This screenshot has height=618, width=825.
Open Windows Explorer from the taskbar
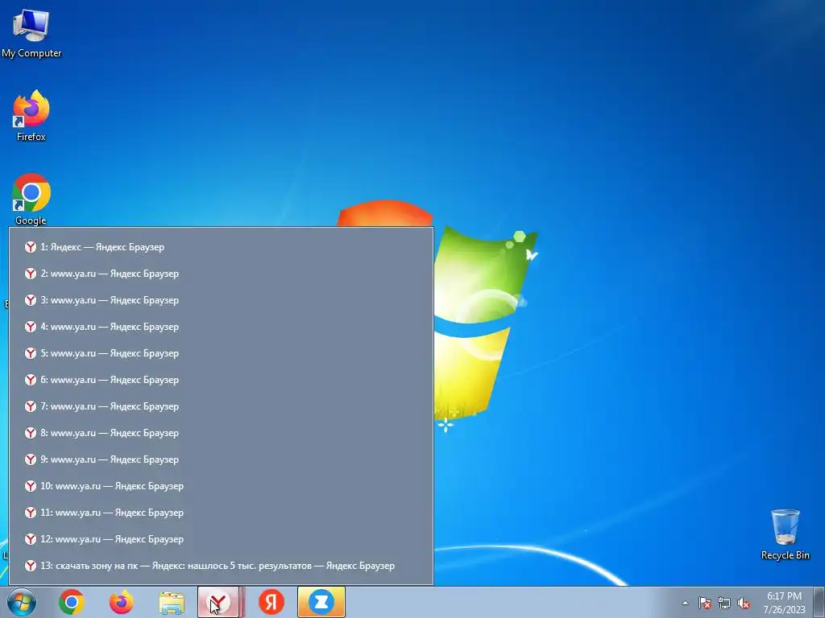[x=172, y=603]
